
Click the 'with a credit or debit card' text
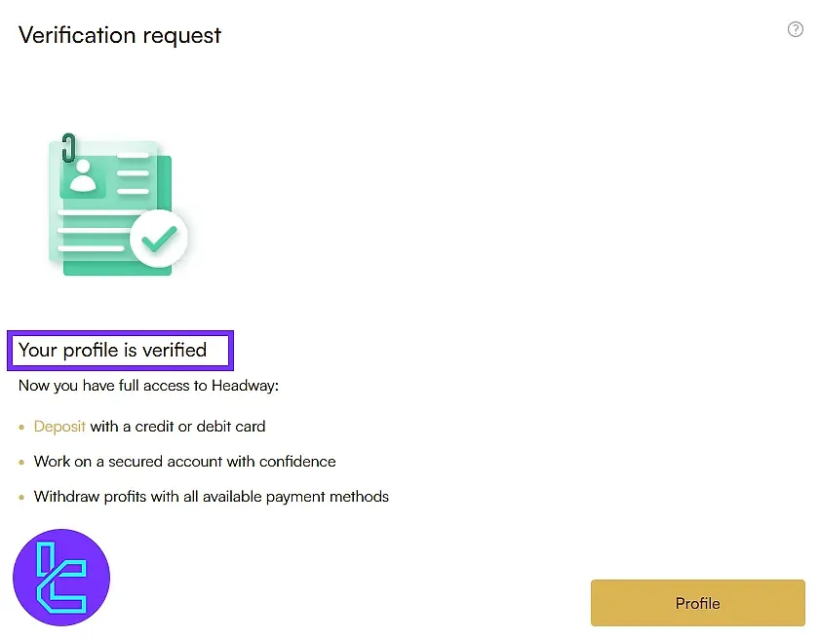pos(176,426)
